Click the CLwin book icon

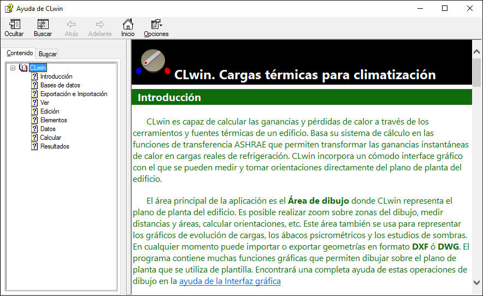coord(23,68)
